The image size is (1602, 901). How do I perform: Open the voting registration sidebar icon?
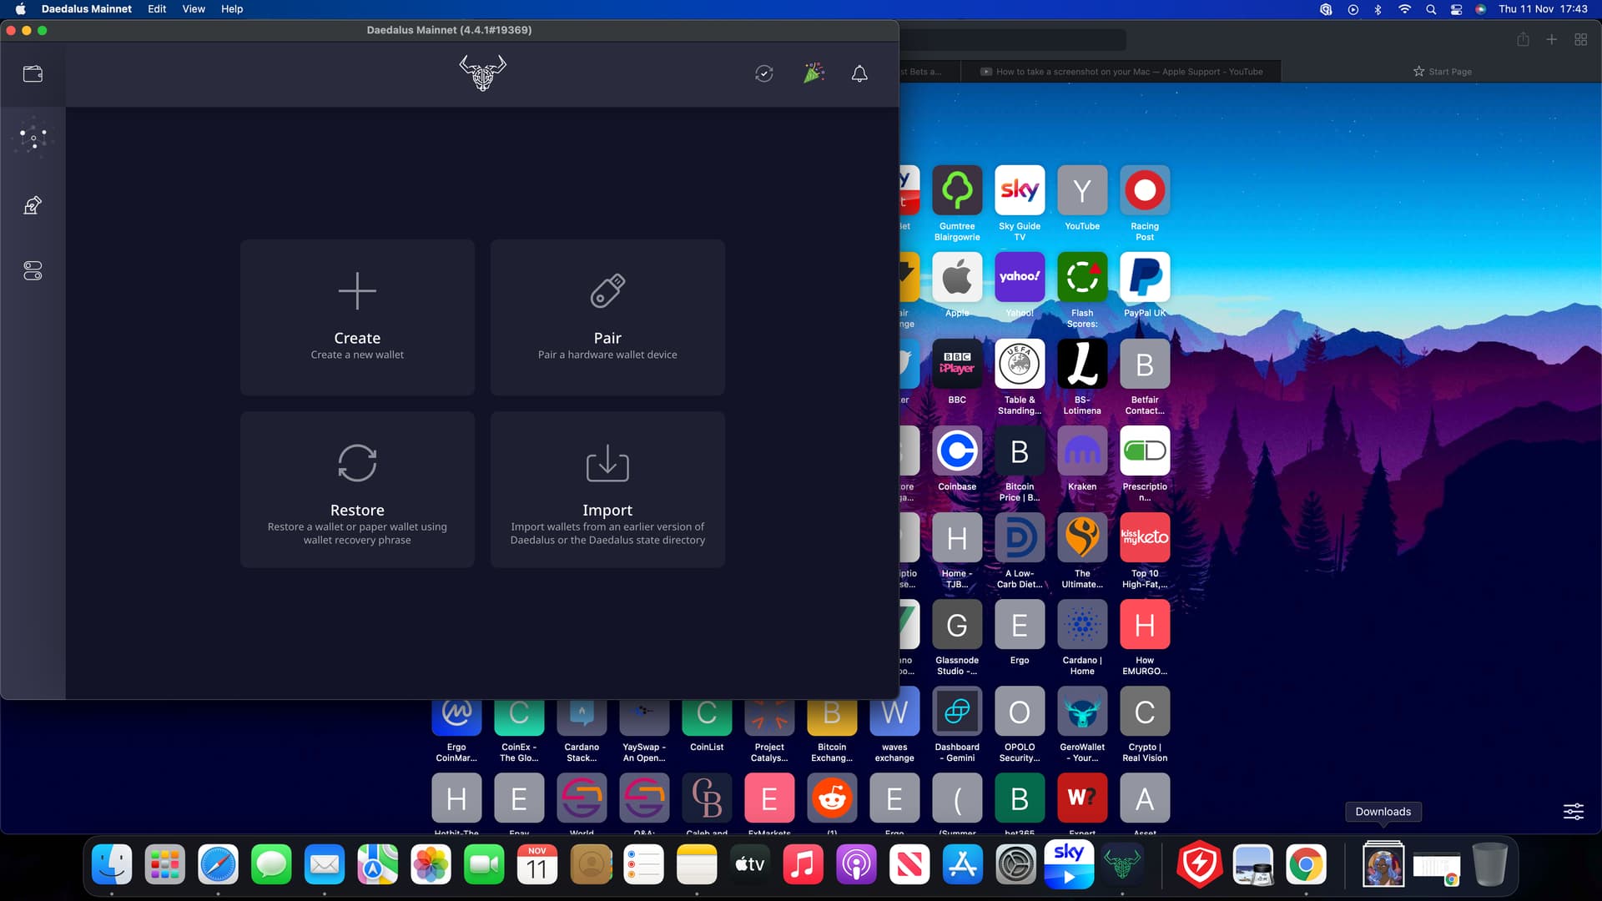[x=33, y=205]
